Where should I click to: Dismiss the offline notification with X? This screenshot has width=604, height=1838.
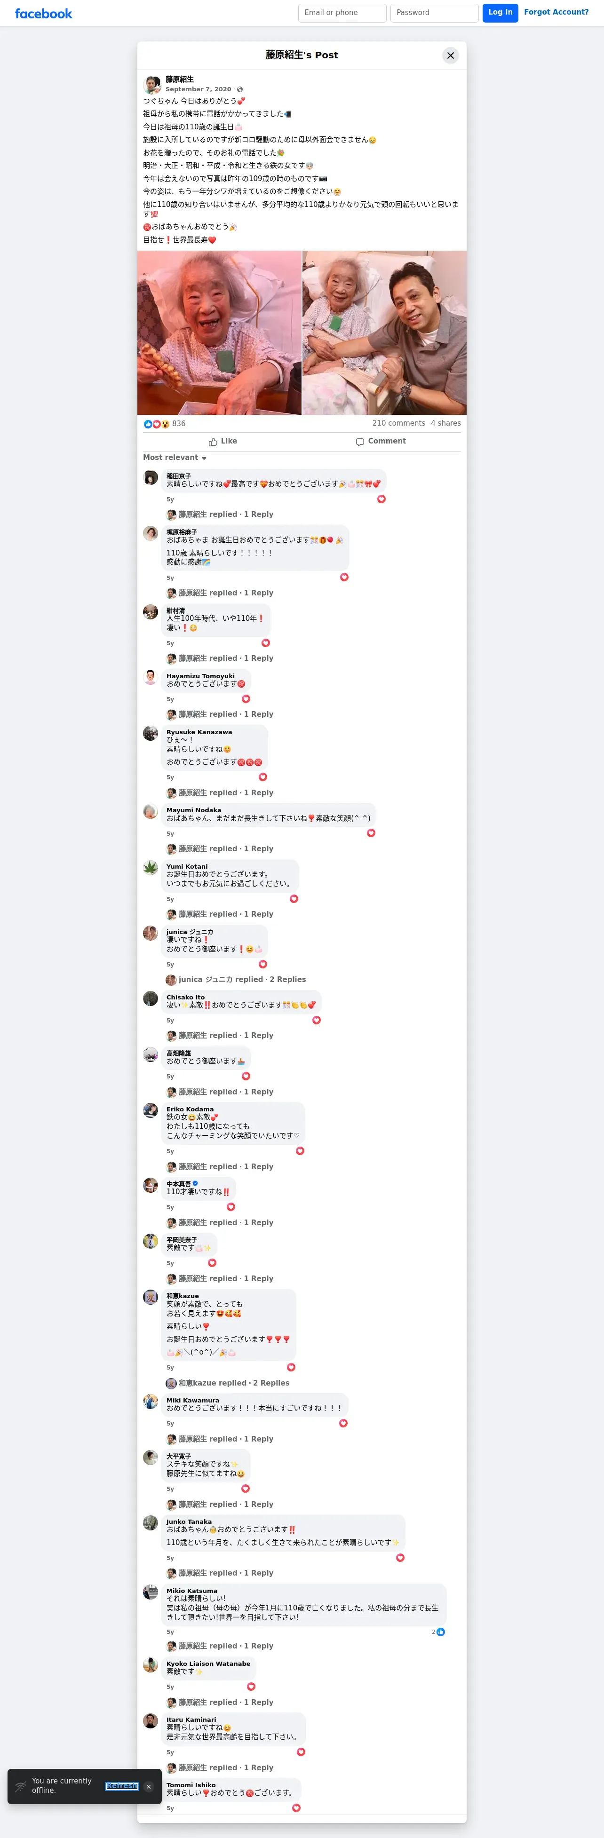point(149,1787)
